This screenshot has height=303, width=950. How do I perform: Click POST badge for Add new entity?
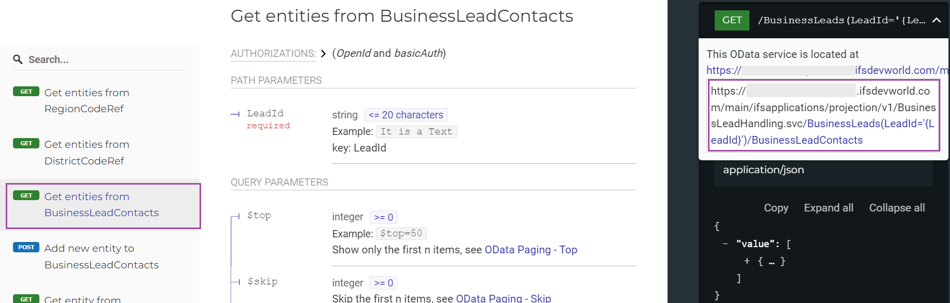[x=26, y=247]
